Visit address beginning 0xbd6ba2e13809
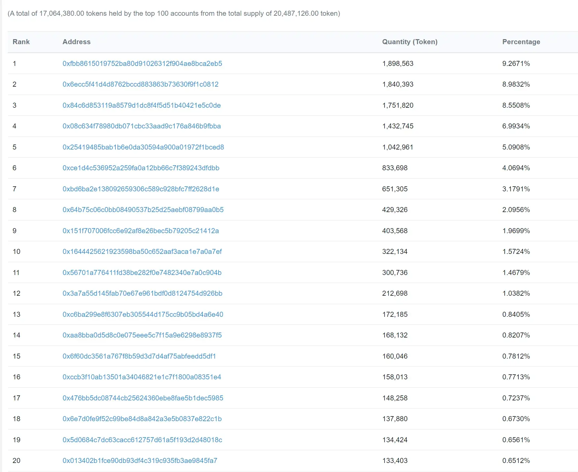578x472 pixels. [141, 189]
